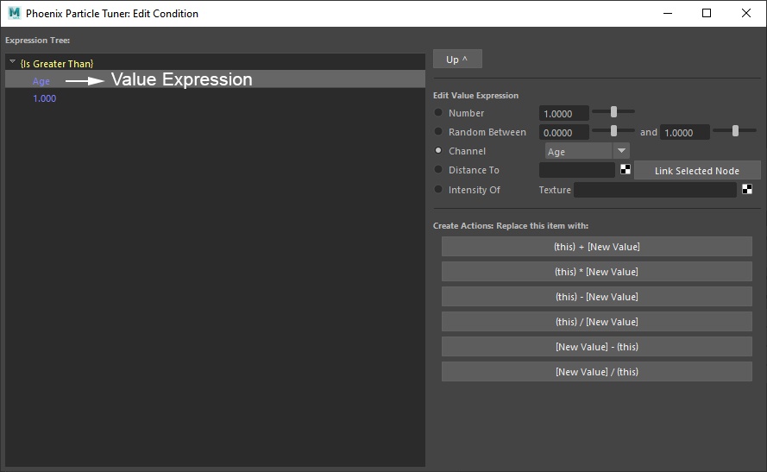The width and height of the screenshot is (767, 472).
Task: Collapse the {Is Greater Than} tree node
Action: [13, 62]
